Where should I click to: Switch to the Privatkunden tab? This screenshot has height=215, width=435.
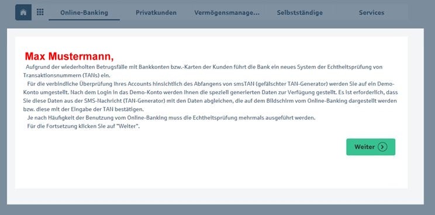coord(156,13)
